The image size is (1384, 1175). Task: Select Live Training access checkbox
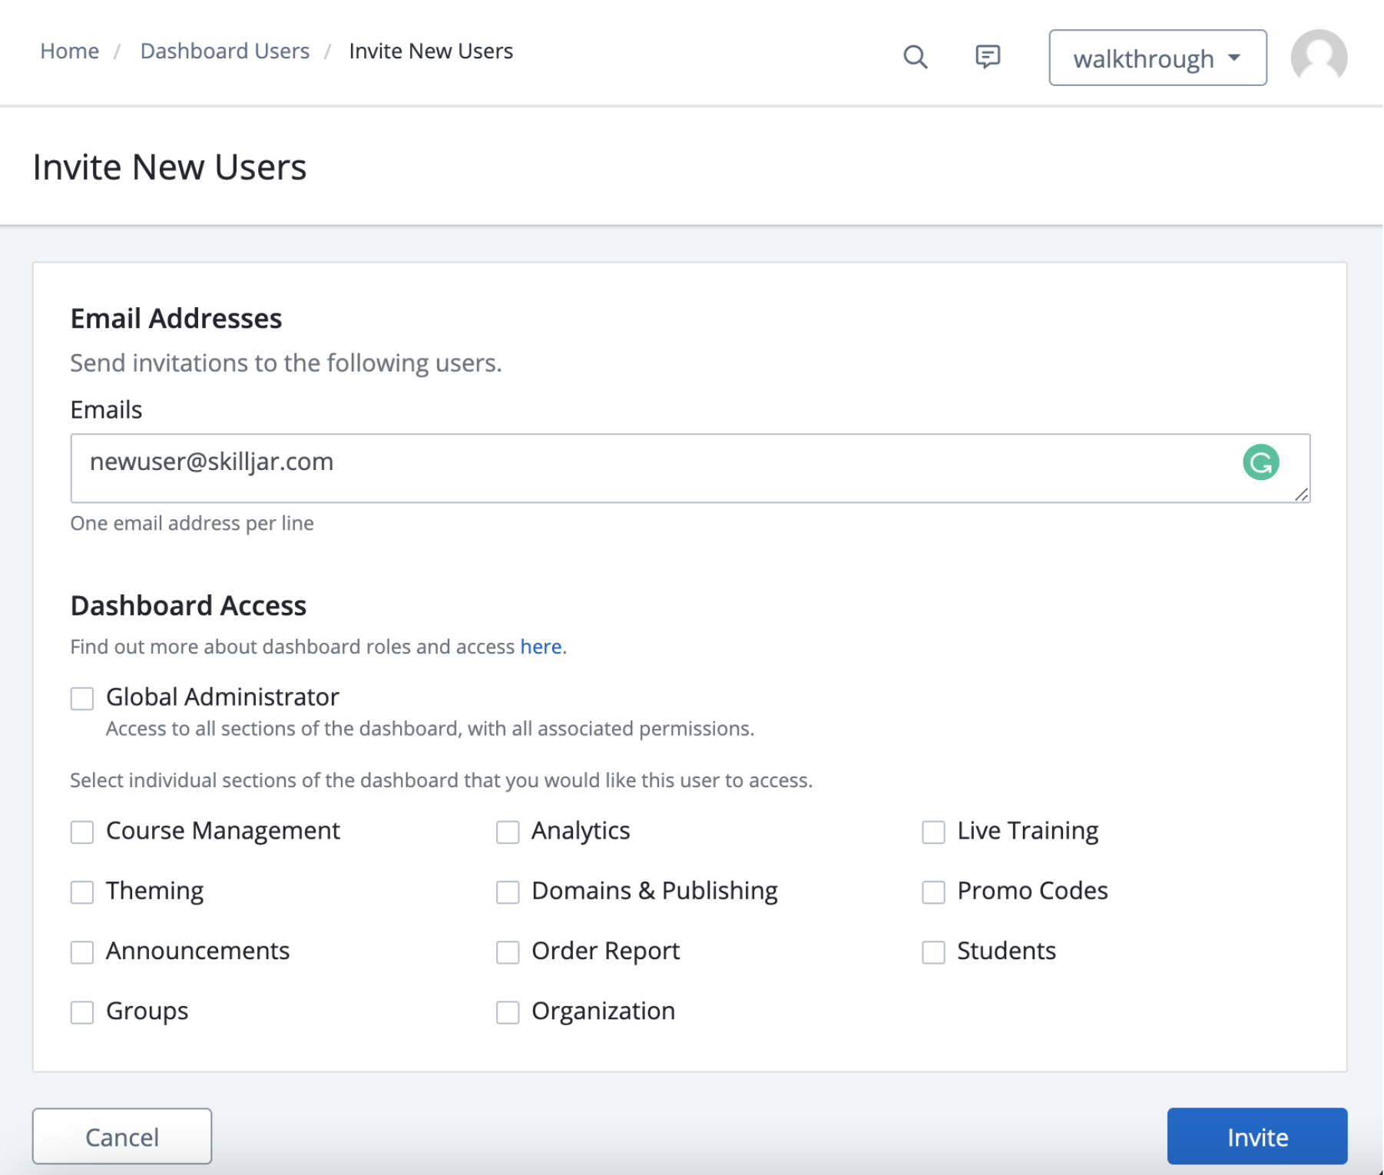click(933, 832)
